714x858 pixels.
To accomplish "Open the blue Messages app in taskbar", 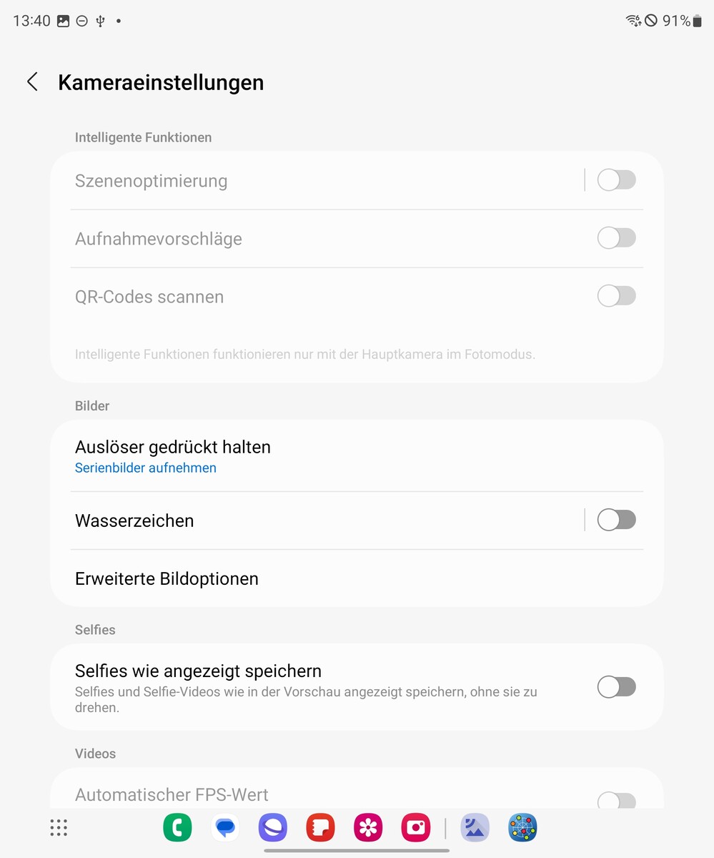I will click(x=225, y=828).
